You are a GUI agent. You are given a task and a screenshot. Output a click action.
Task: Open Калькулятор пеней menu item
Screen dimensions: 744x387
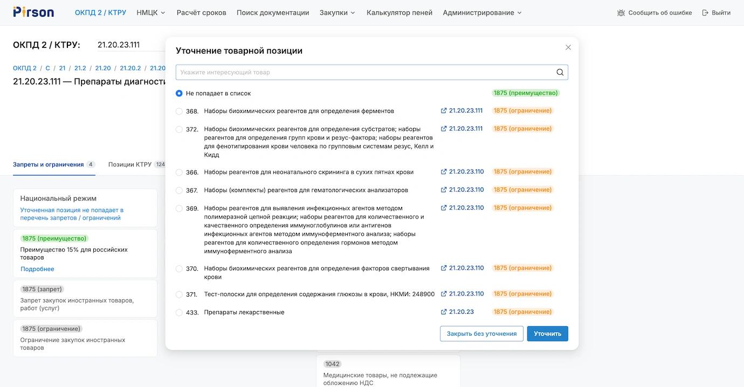pyautogui.click(x=399, y=13)
